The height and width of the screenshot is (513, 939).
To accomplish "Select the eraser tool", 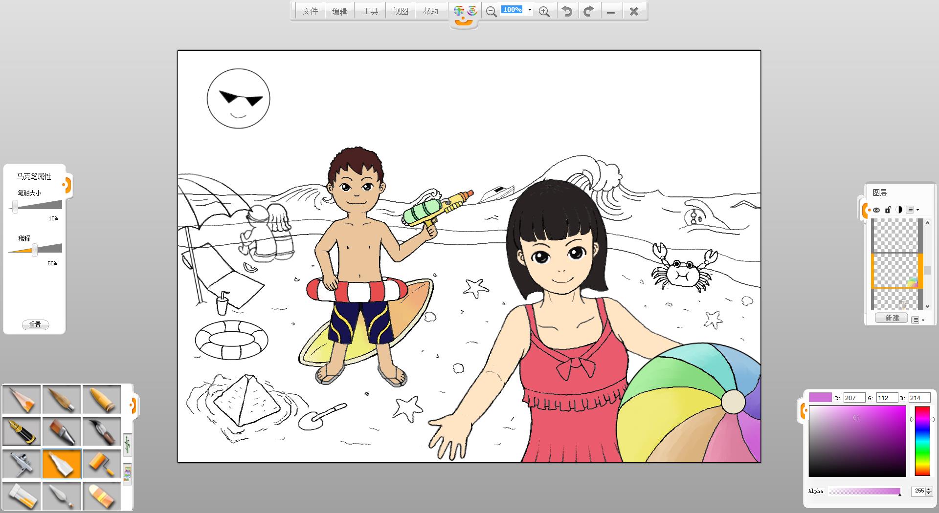I will [102, 495].
